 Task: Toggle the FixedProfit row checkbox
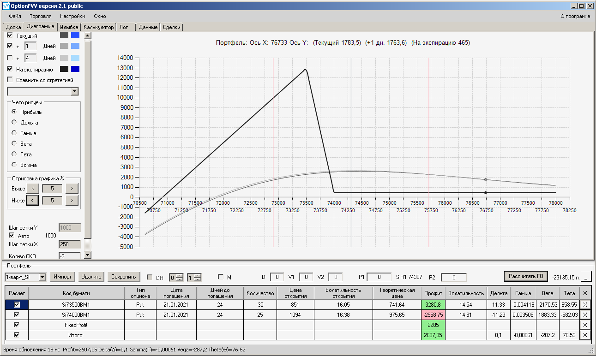17,325
